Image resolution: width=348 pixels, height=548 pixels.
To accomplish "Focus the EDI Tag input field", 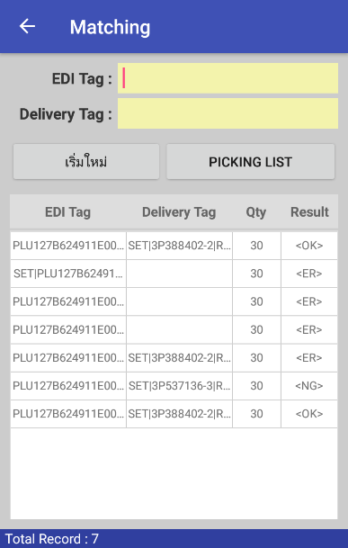I will (228, 78).
